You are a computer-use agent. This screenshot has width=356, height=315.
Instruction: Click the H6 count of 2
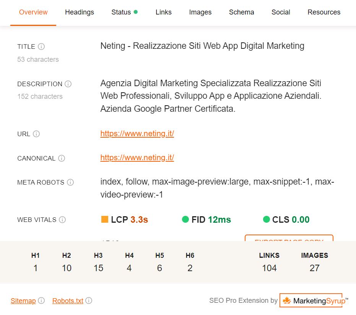click(x=190, y=268)
